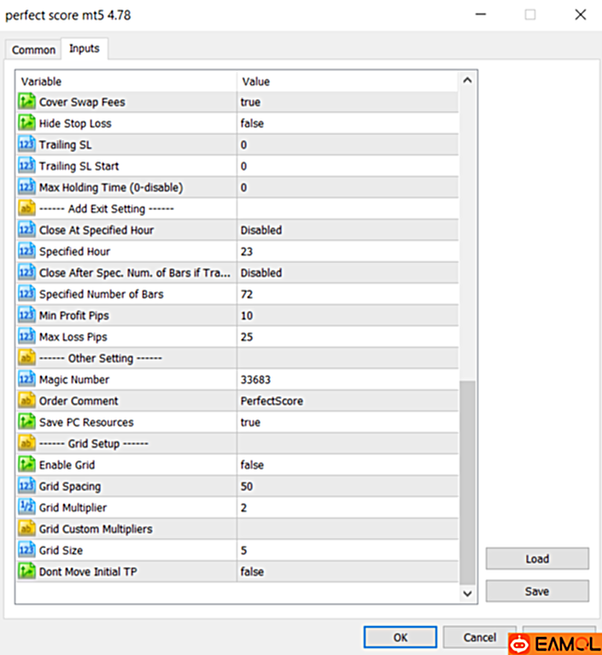
Task: Edit the Specified Hour value 23
Action: pyautogui.click(x=348, y=251)
